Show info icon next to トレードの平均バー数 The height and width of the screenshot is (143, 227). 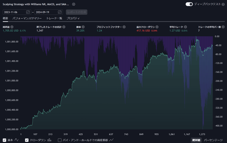click(223, 27)
